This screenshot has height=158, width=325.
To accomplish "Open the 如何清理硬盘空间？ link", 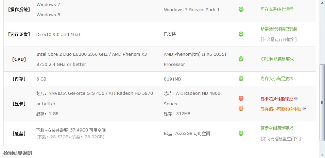I will [x=281, y=139].
